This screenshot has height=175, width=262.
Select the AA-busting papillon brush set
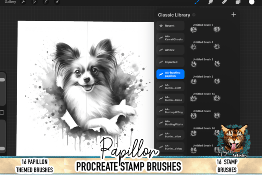(x=170, y=74)
